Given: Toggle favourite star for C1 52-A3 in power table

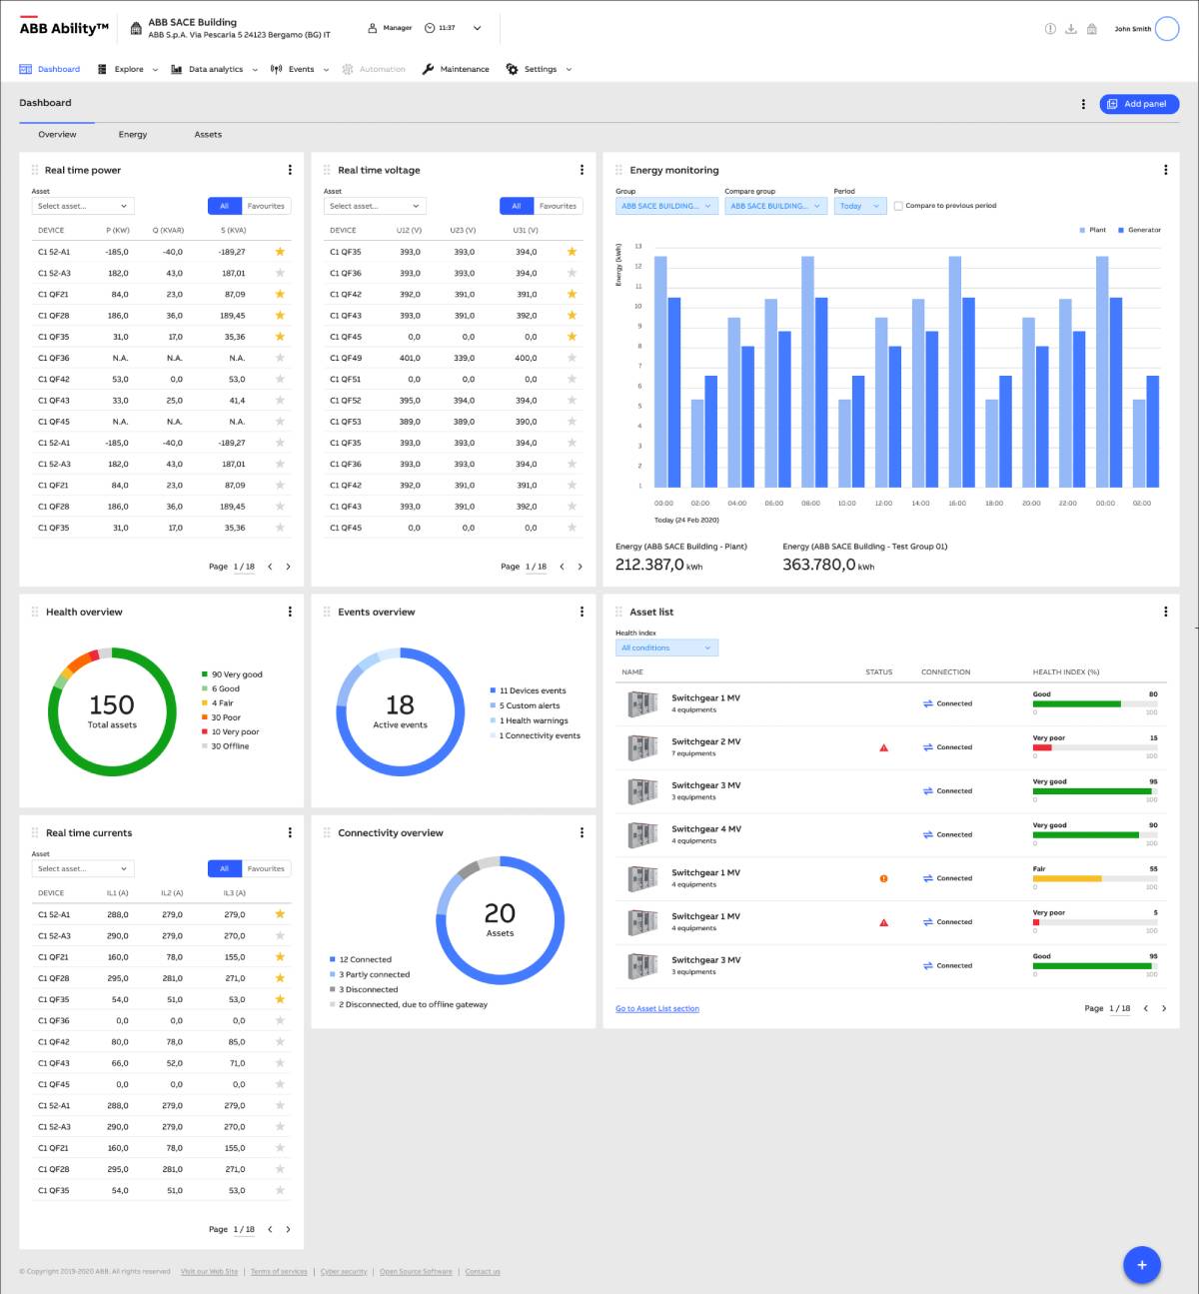Looking at the screenshot, I should [280, 273].
